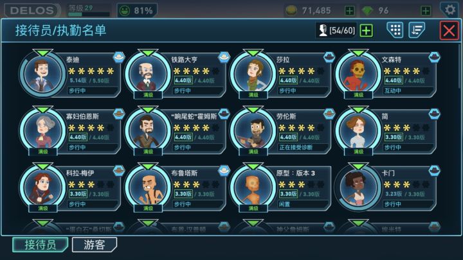Switch to the 游客 tab
Screen dimensions: 463x260
95,245
